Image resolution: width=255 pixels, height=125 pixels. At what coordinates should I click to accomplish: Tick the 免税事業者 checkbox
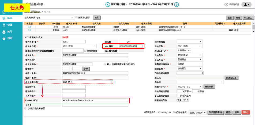85,51
